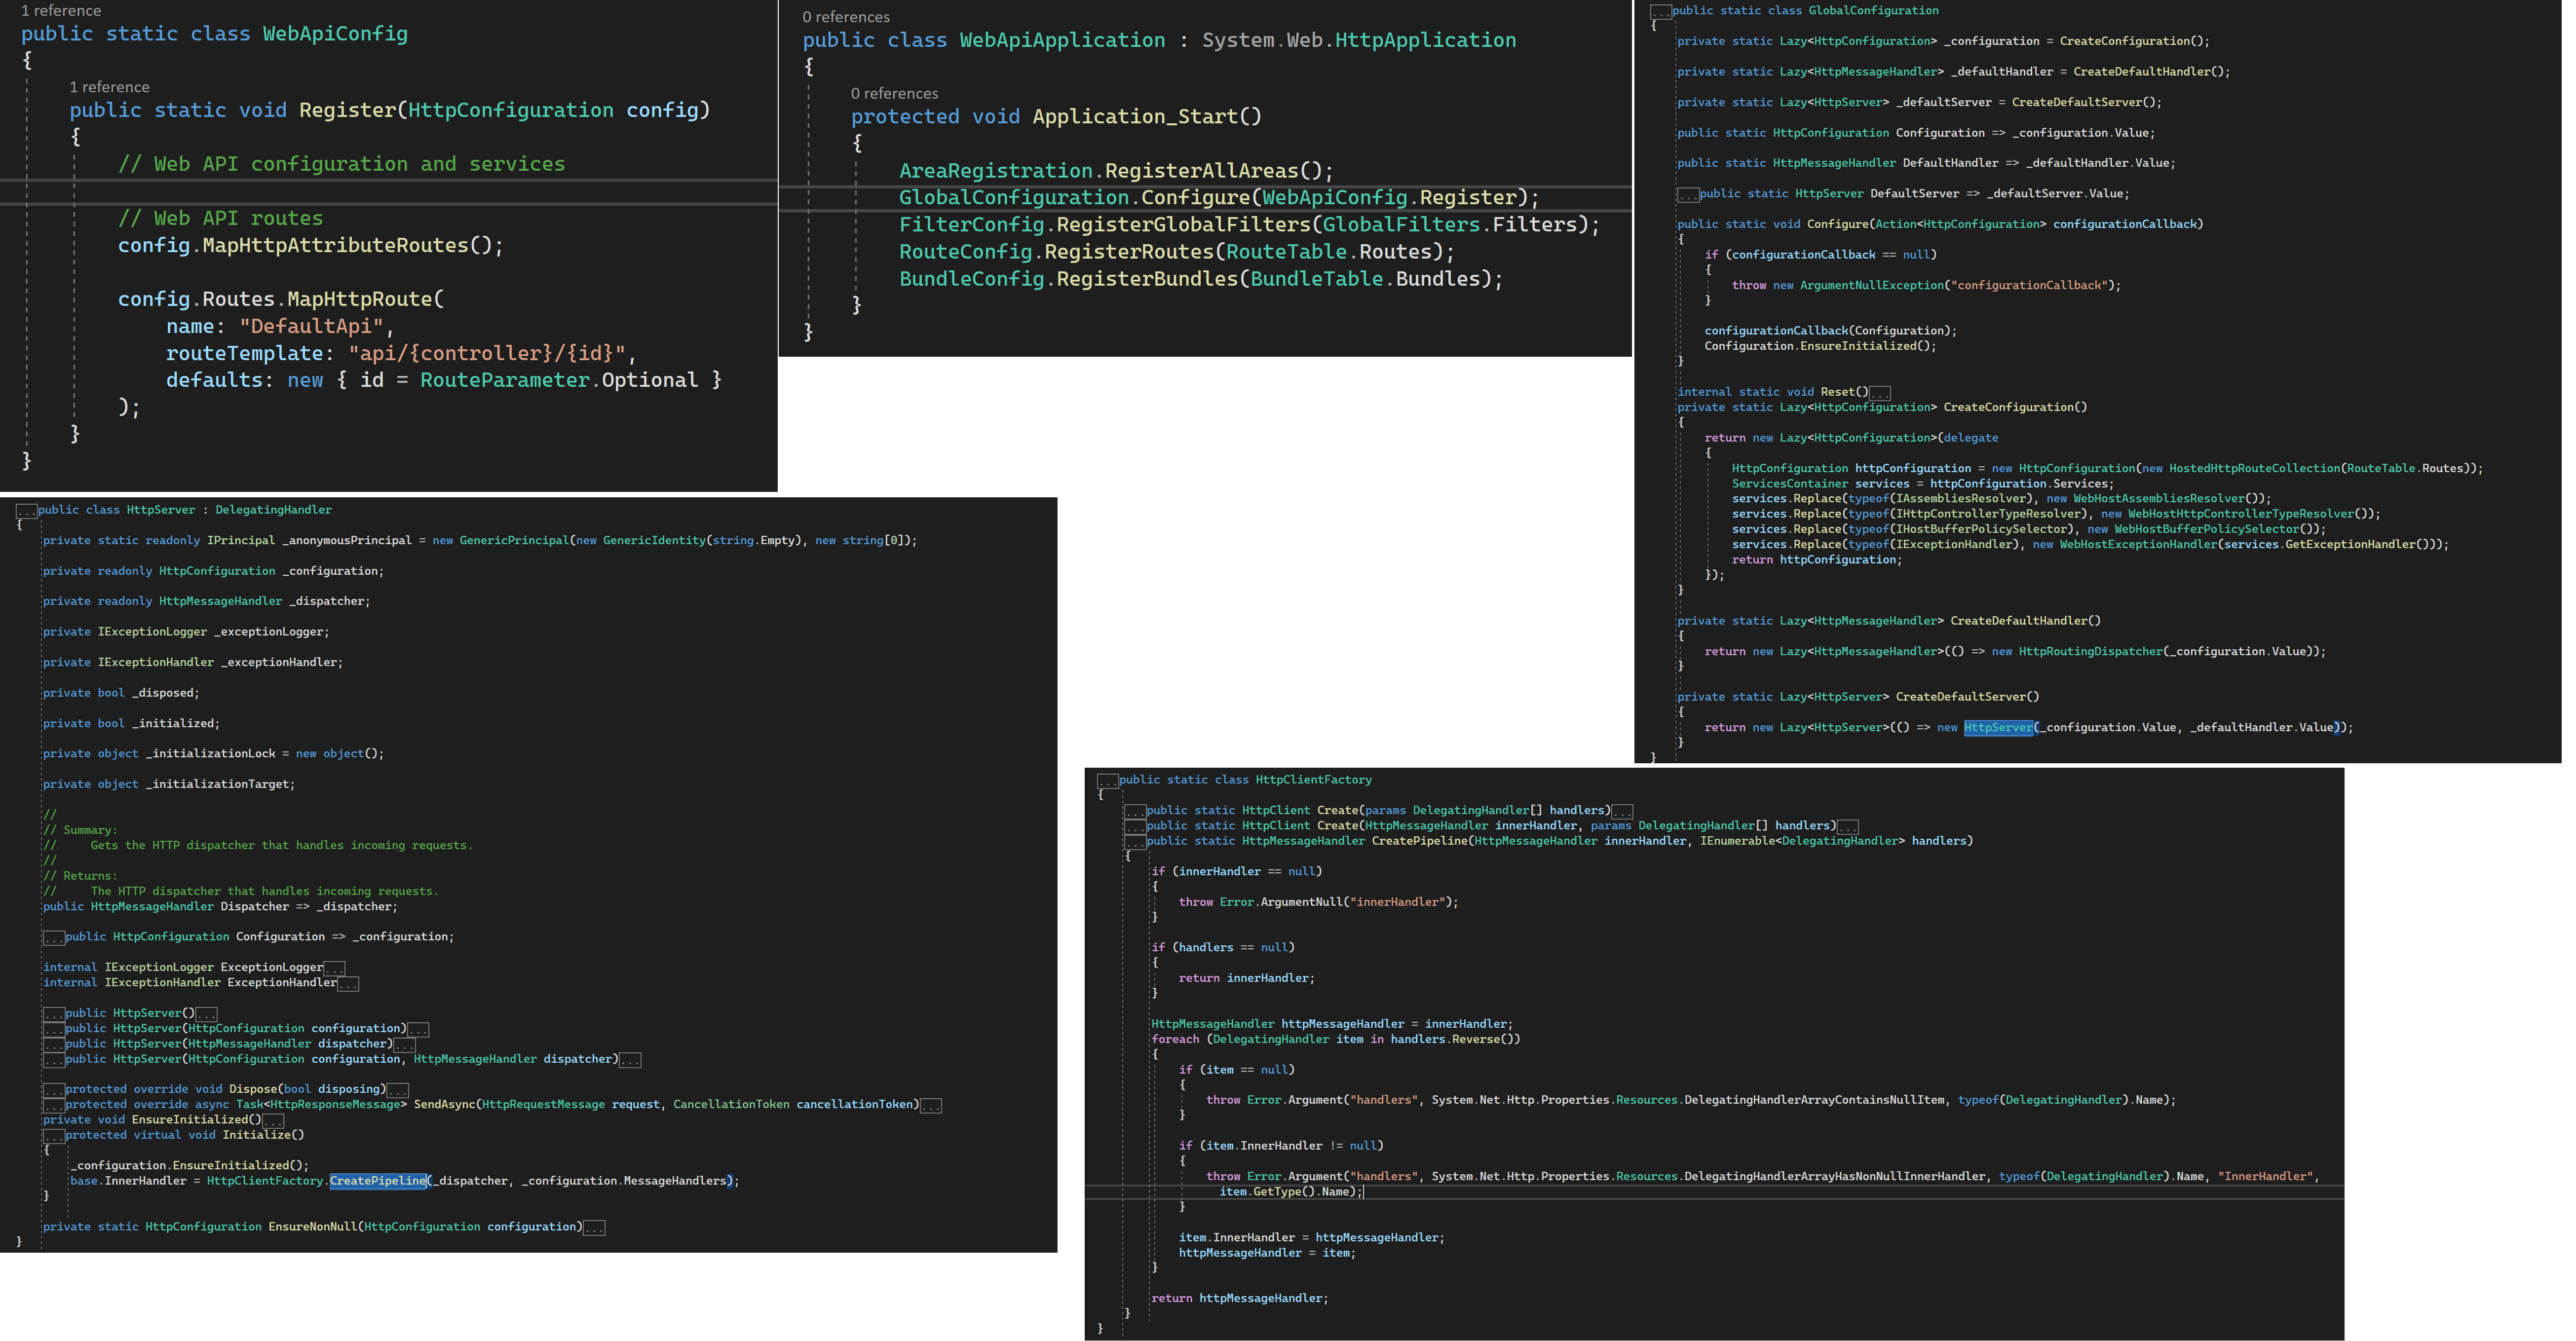Expand collapsed comment before HttpServer's Configuration property
Image resolution: width=2576 pixels, height=1341 pixels.
tap(54, 938)
